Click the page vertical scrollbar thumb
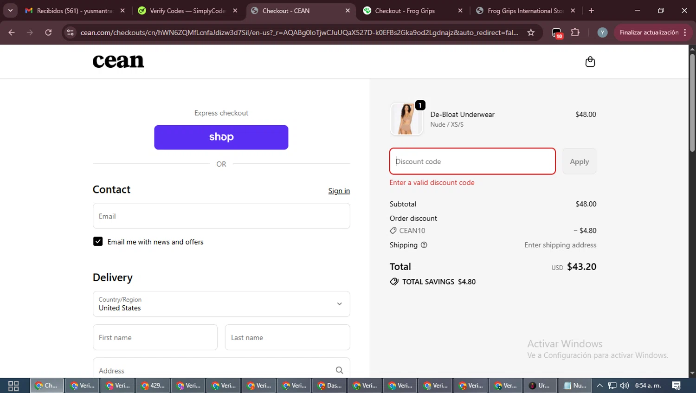 tap(692, 103)
